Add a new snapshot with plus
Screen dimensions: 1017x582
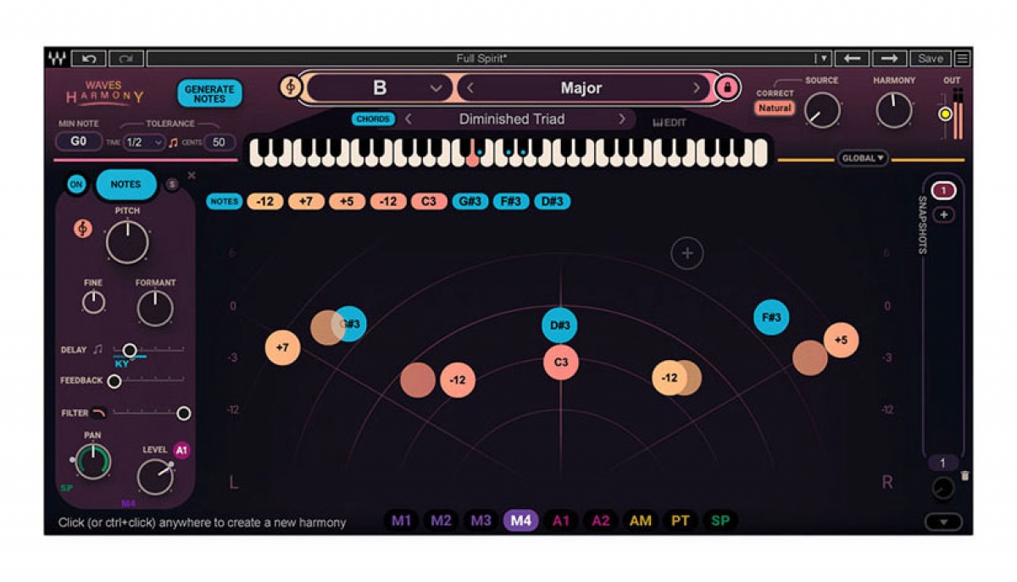click(x=943, y=215)
